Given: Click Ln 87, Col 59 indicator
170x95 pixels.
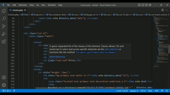Looking at the screenshot, I should click(122, 91).
